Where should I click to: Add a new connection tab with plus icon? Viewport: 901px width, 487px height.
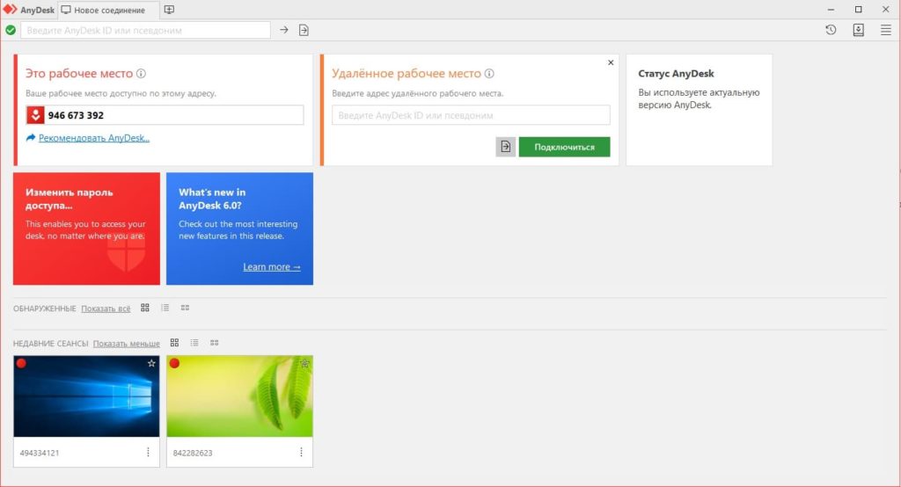(x=169, y=10)
